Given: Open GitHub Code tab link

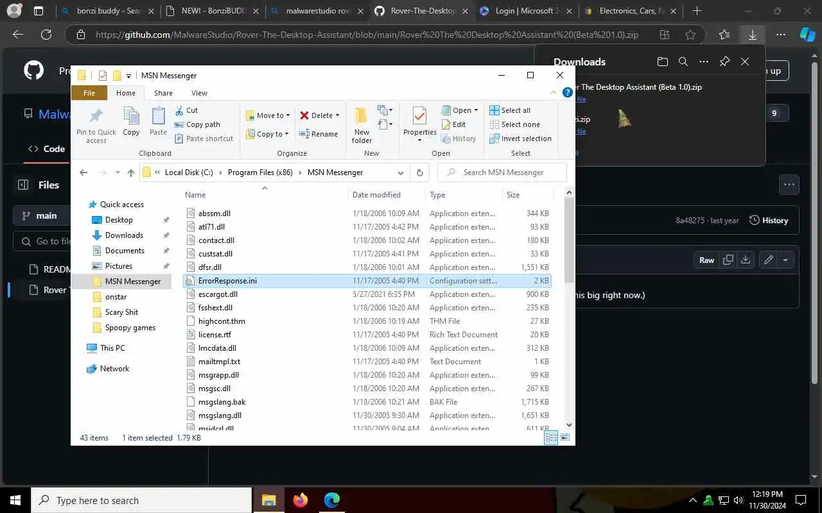Looking at the screenshot, I should (x=47, y=149).
